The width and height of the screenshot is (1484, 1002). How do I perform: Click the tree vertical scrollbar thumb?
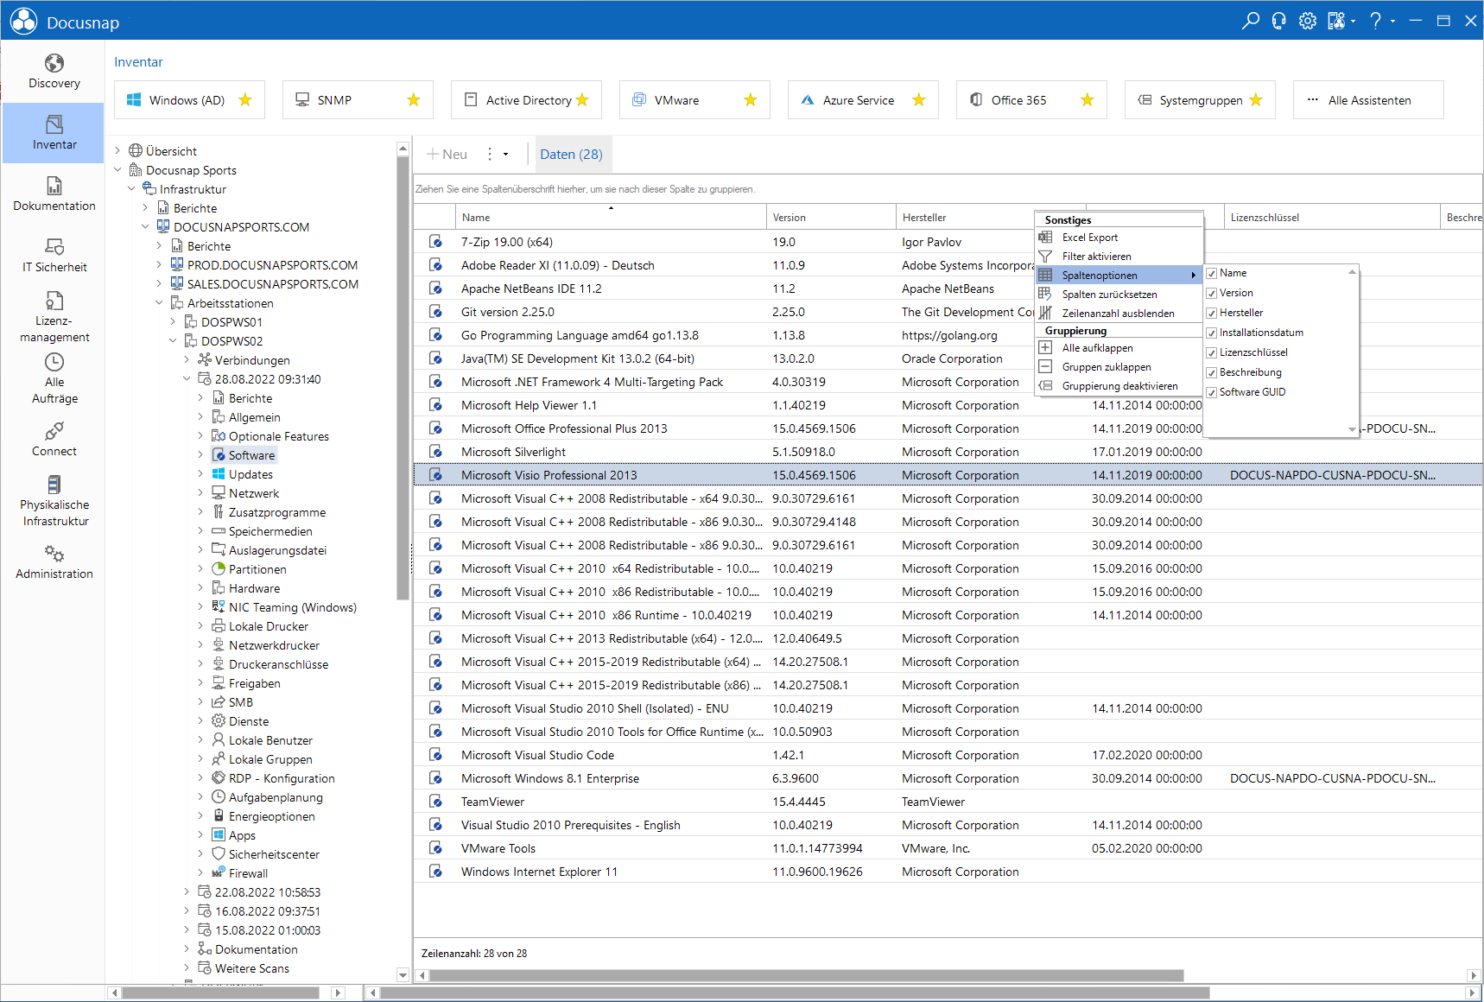(403, 377)
